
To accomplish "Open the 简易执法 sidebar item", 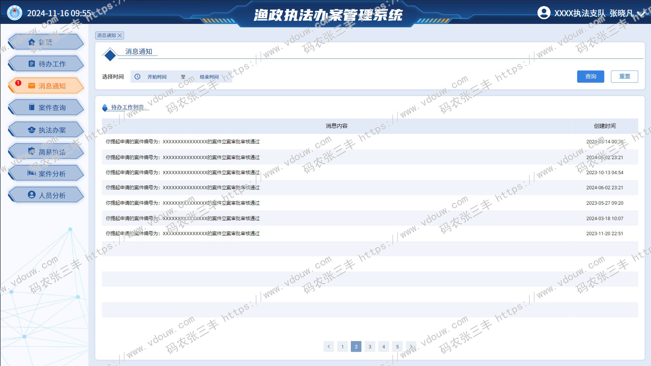I will click(46, 152).
